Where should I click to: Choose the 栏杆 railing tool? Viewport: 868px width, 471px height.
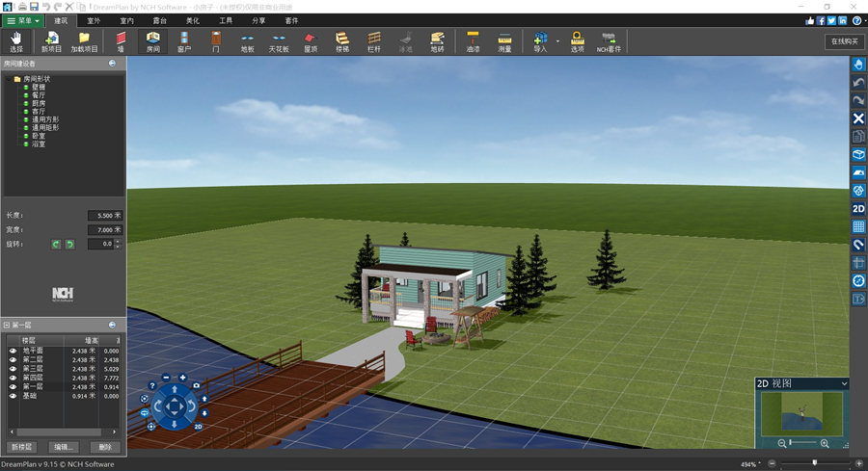pos(374,42)
